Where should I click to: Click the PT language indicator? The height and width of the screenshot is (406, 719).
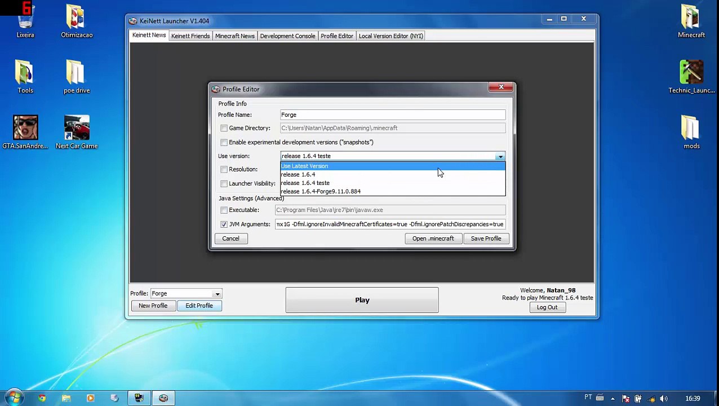tap(588, 398)
